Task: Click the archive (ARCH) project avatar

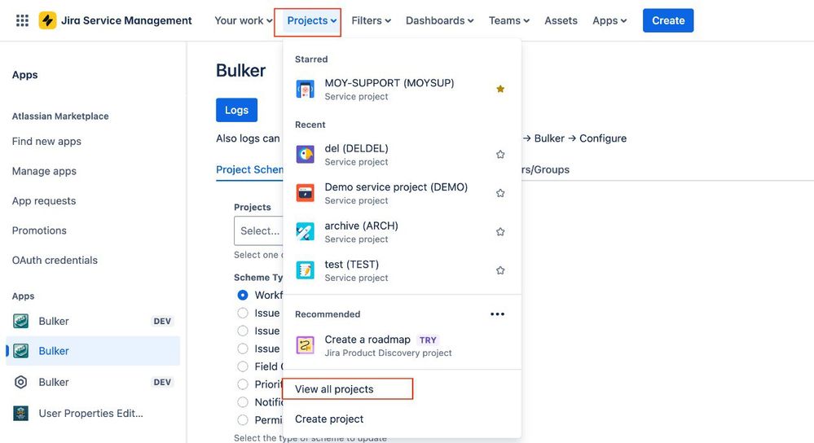Action: [x=305, y=232]
